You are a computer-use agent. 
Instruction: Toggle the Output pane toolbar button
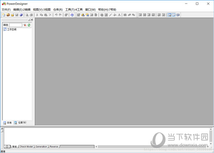(x=174, y=15)
